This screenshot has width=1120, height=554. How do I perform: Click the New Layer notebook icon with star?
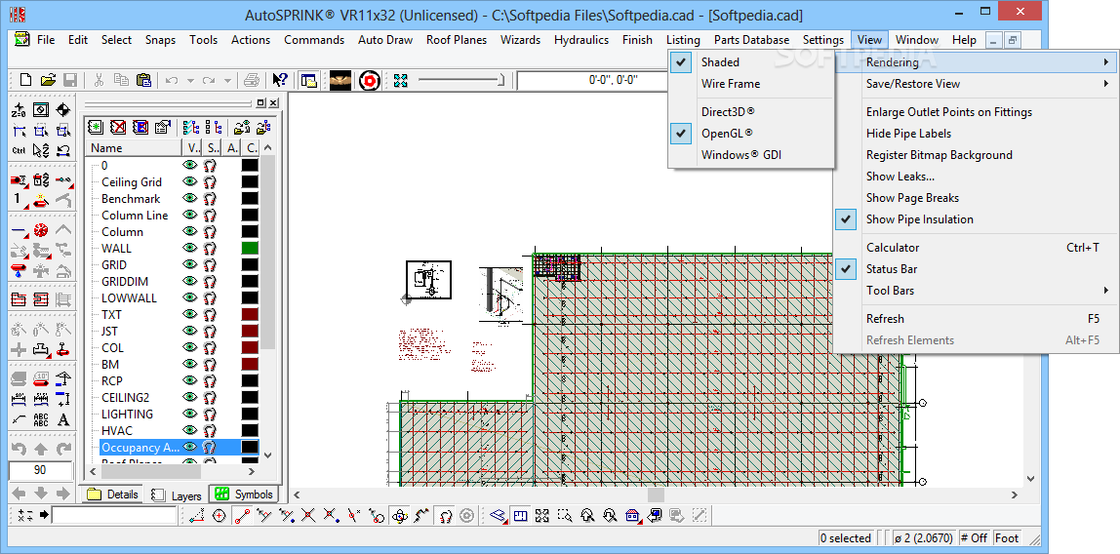tap(96, 127)
